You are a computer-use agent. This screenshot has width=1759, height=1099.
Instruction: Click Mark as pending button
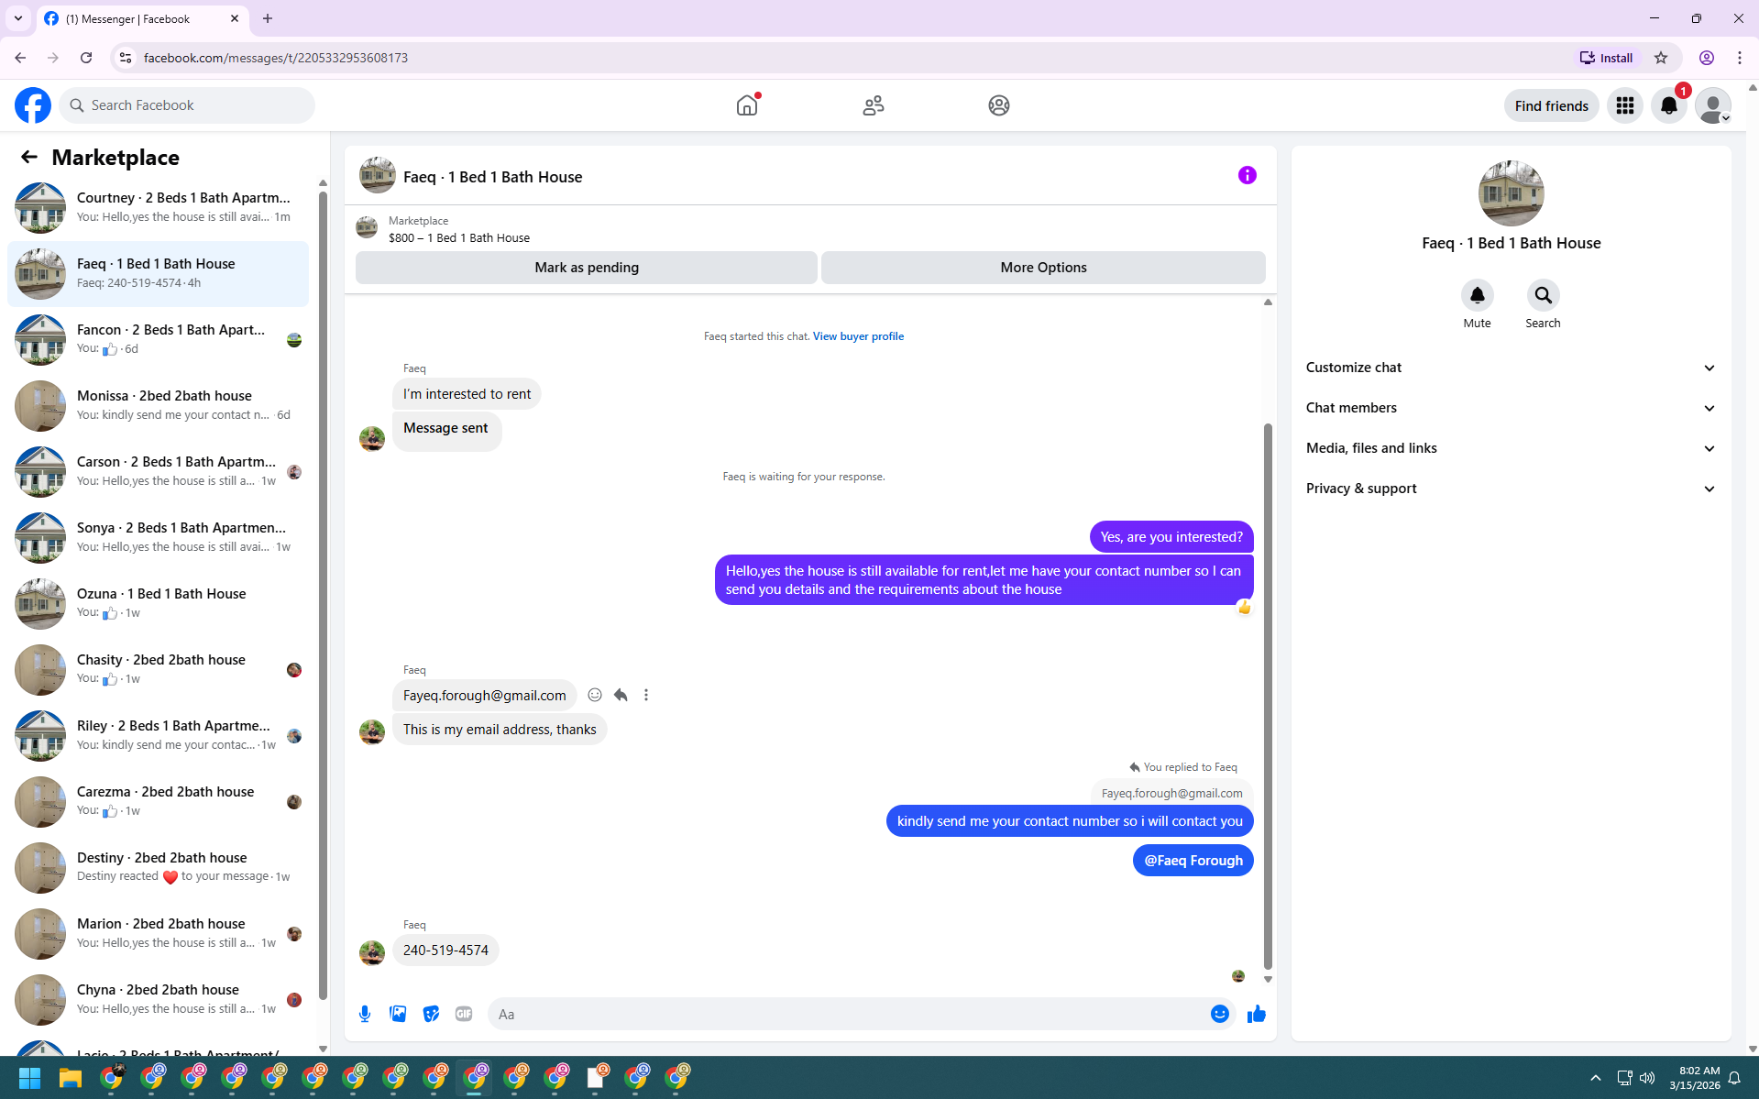pos(587,268)
